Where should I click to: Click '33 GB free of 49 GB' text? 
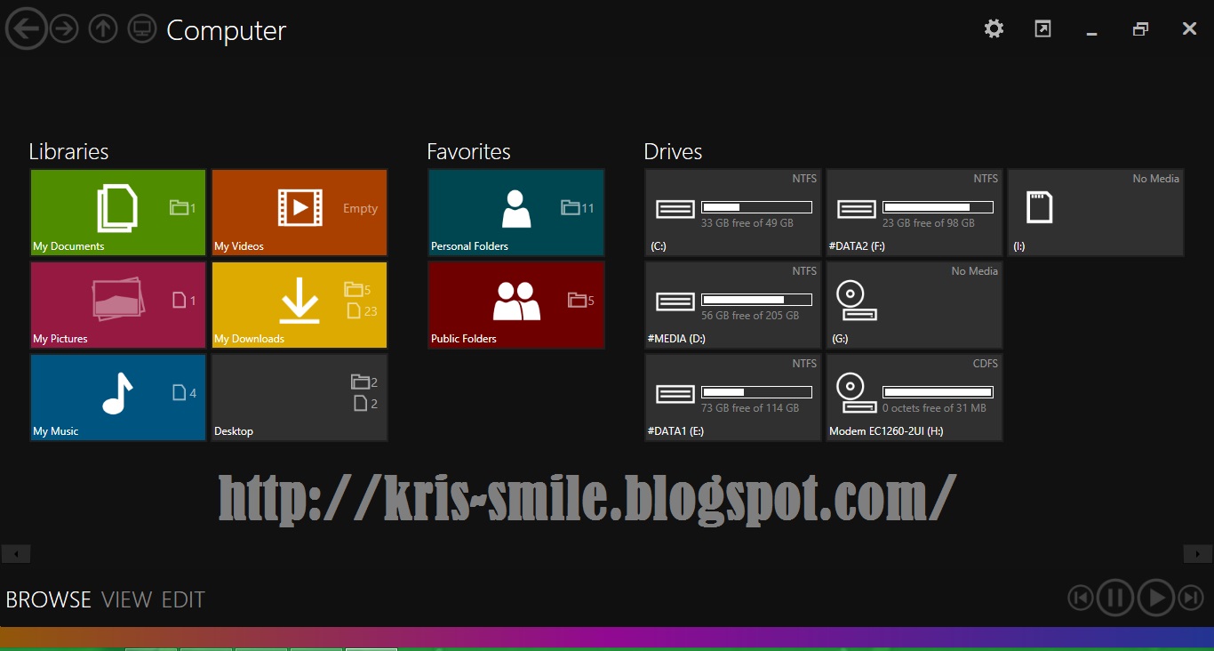point(747,223)
